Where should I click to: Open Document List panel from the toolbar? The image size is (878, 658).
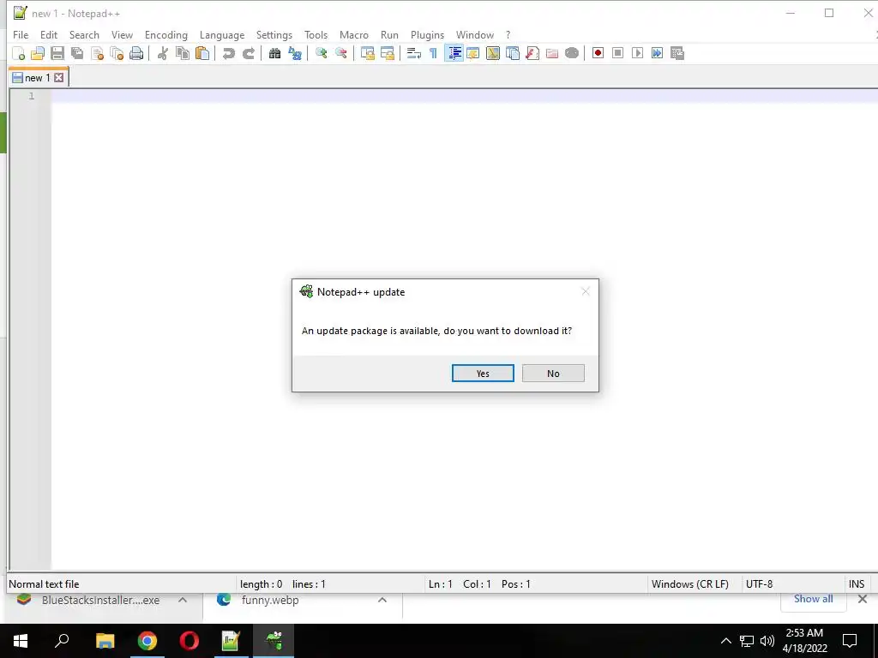click(x=513, y=53)
